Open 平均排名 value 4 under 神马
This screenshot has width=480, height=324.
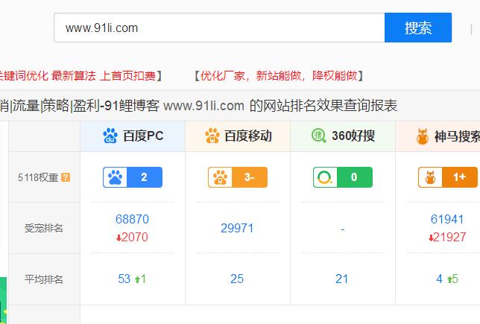(439, 279)
